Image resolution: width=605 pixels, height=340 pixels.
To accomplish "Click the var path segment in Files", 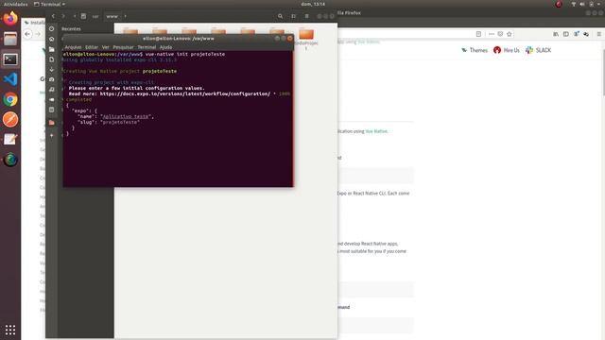I will pyautogui.click(x=95, y=16).
